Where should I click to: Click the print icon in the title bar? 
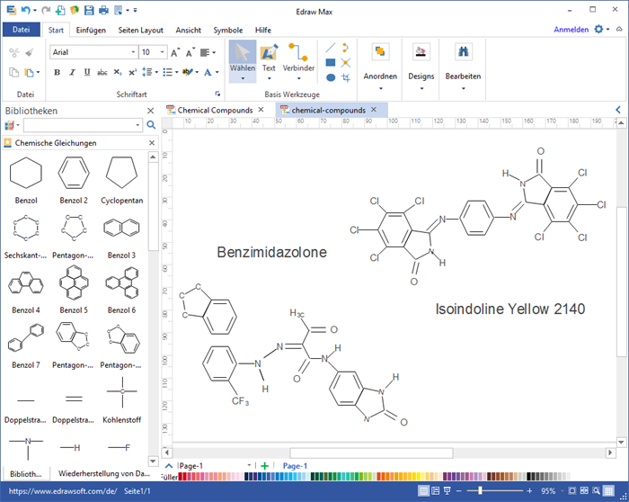pyautogui.click(x=103, y=10)
